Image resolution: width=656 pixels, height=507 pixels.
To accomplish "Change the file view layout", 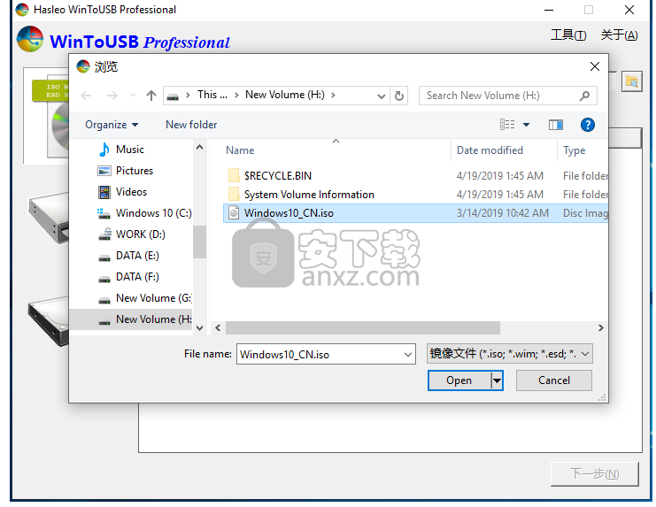I will point(507,125).
